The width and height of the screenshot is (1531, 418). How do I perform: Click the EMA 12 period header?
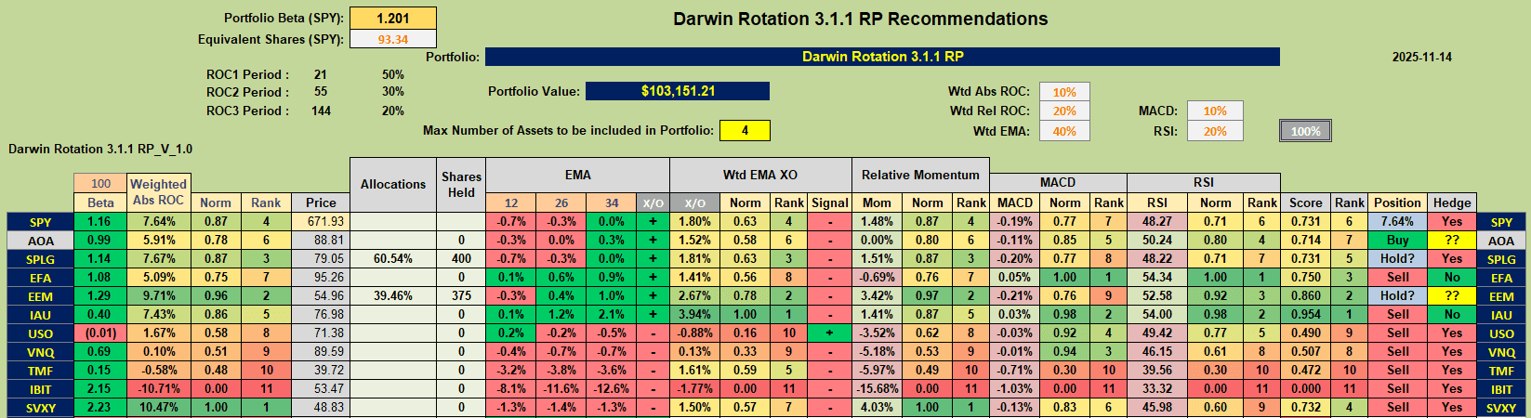511,202
